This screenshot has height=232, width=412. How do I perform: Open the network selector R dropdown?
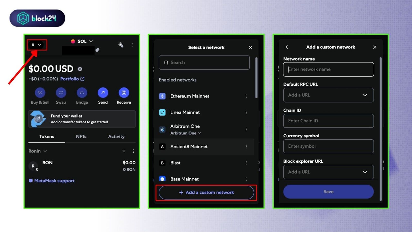pos(36,45)
